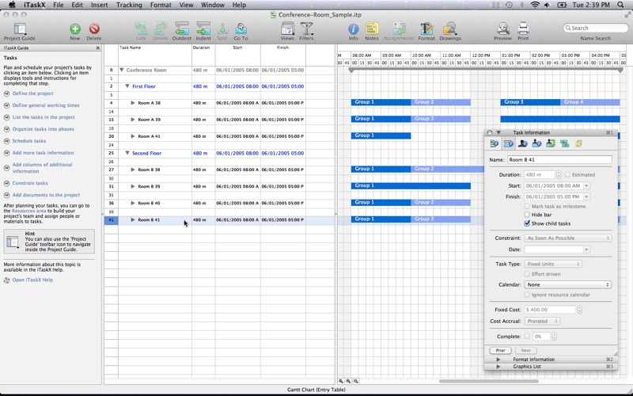This screenshot has width=633, height=396.
Task: Expand the Room A 38 task row
Action: point(132,103)
